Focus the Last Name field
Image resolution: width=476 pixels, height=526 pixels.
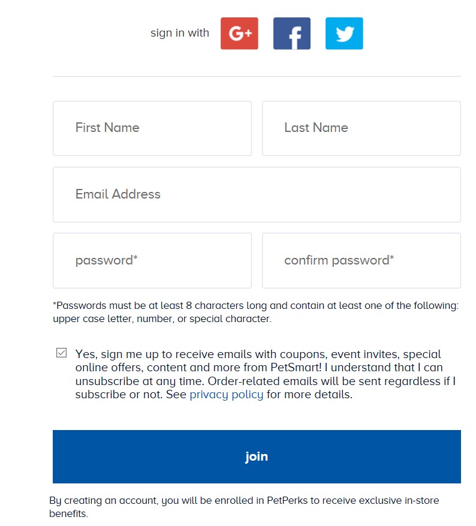[x=361, y=128]
